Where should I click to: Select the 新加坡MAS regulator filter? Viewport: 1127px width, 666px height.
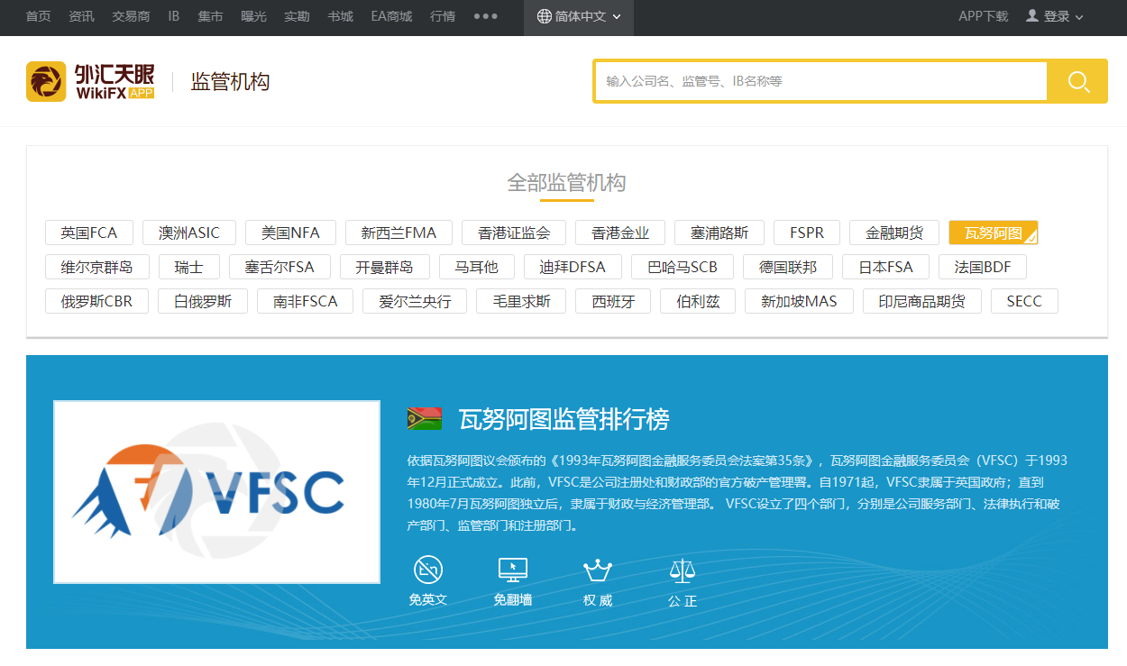(x=799, y=301)
